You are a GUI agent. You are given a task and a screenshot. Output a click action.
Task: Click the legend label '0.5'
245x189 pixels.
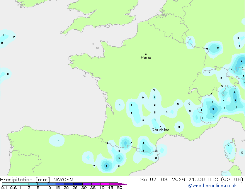[x=14, y=187]
